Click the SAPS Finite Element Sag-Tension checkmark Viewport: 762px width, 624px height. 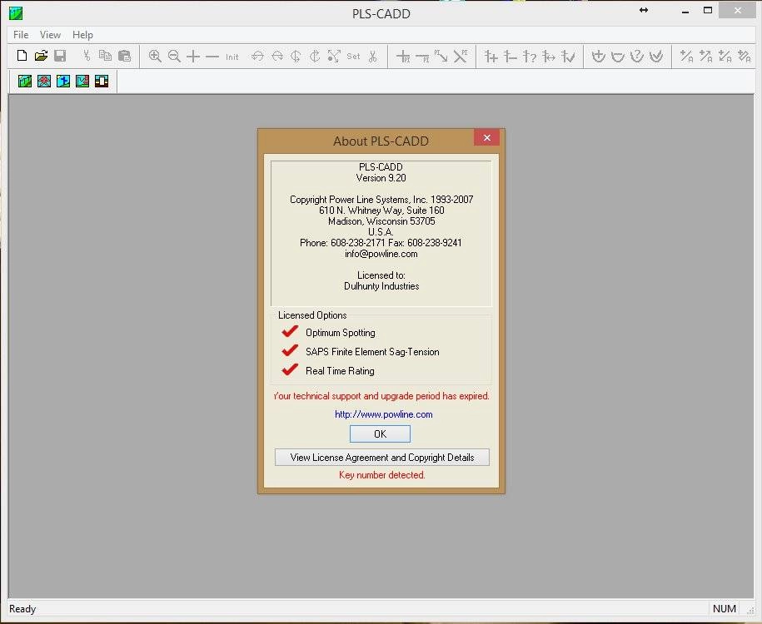(x=290, y=350)
